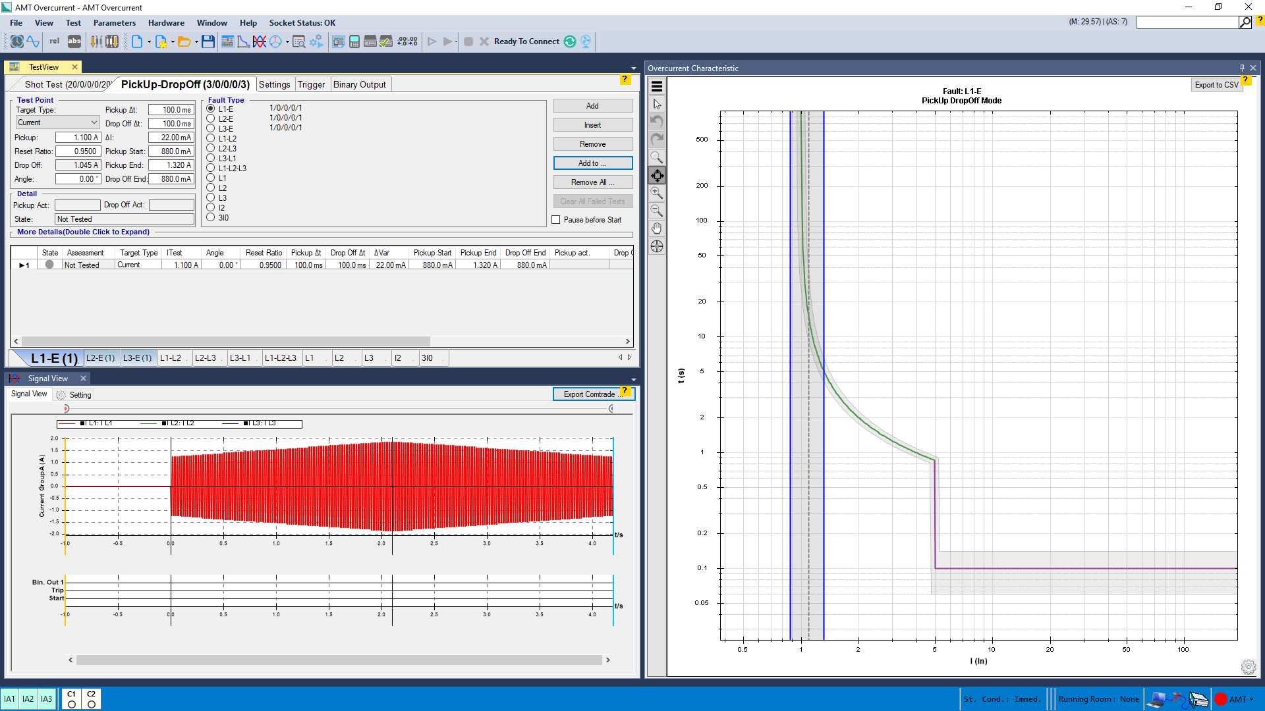This screenshot has width=1265, height=711.
Task: Click the Save floppy disk toolbar icon
Action: [x=208, y=41]
